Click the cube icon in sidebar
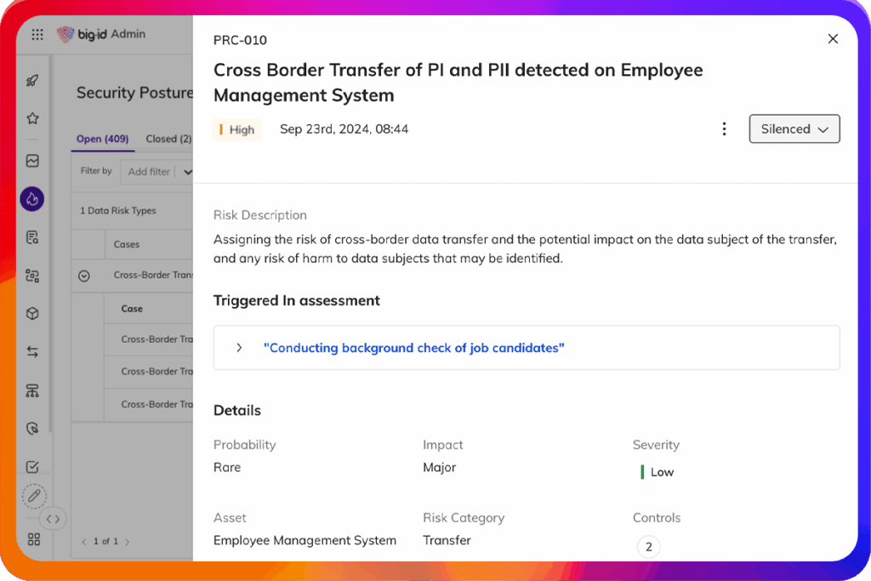The height and width of the screenshot is (581, 871). tap(32, 313)
